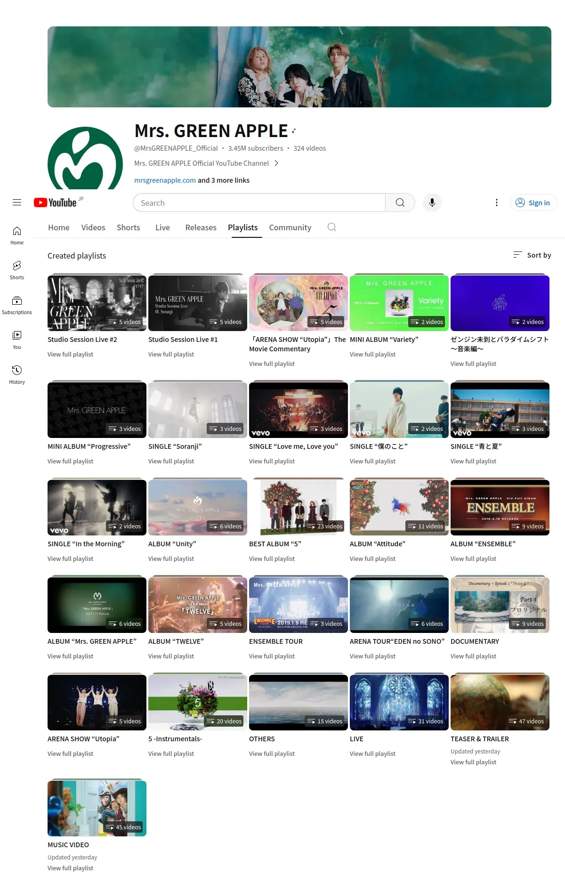
Task: Select the Playlists tab
Action: 243,227
